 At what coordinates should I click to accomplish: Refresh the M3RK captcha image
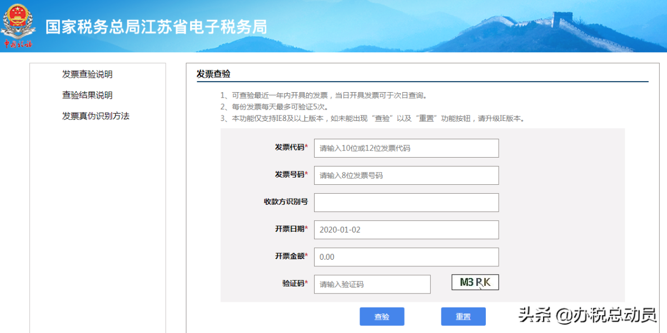pyautogui.click(x=475, y=282)
